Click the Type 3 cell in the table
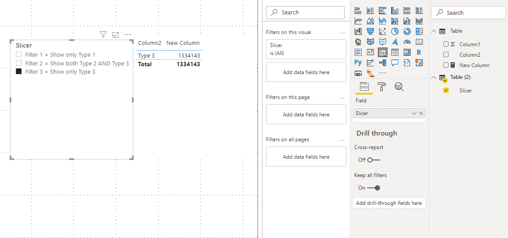This screenshot has height=238, width=508. [146, 56]
